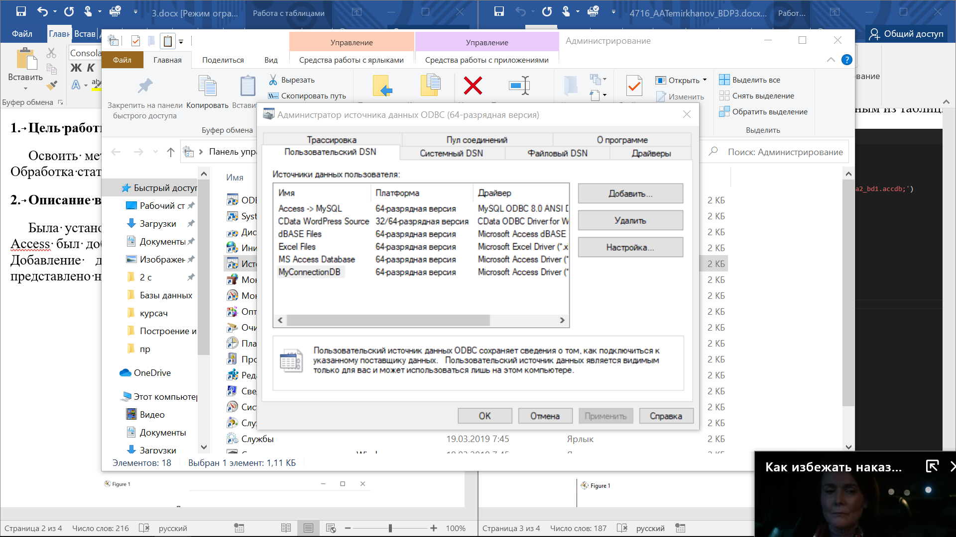Click Выделить все in Explorer ribbon

coord(750,80)
